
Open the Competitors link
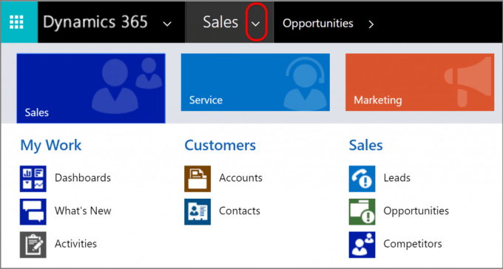coord(413,244)
